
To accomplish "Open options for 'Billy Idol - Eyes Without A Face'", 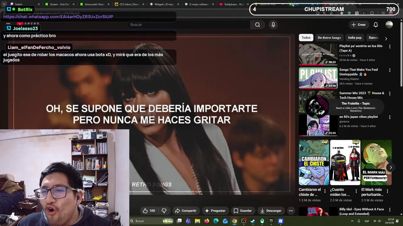I will click(x=390, y=210).
